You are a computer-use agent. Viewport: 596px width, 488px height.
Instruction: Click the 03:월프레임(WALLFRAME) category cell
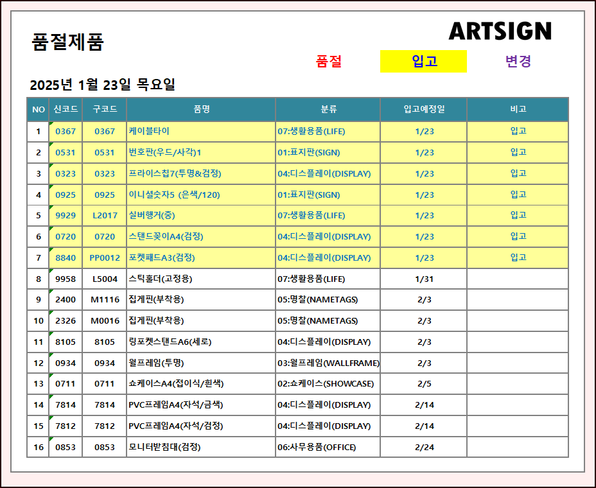click(x=328, y=363)
